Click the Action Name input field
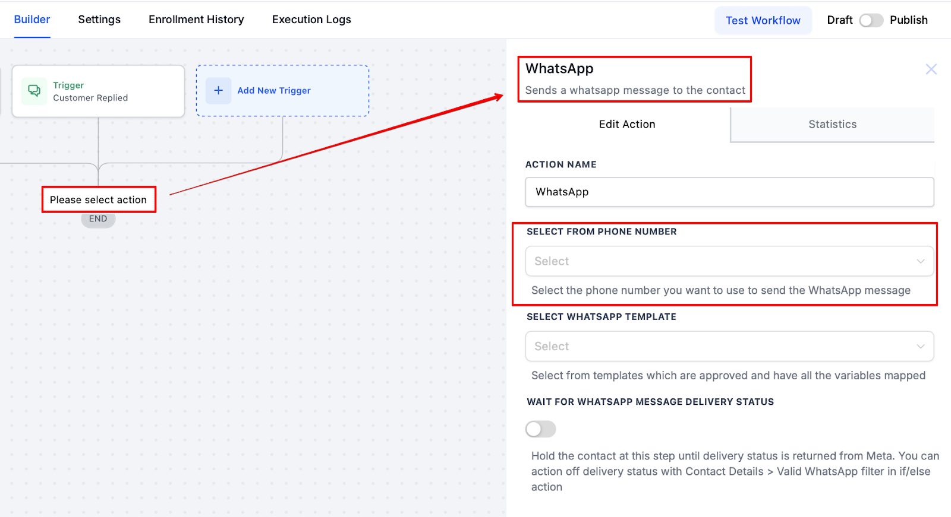 pos(729,192)
